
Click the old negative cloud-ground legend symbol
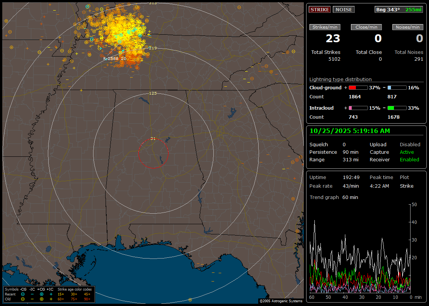[23, 299]
